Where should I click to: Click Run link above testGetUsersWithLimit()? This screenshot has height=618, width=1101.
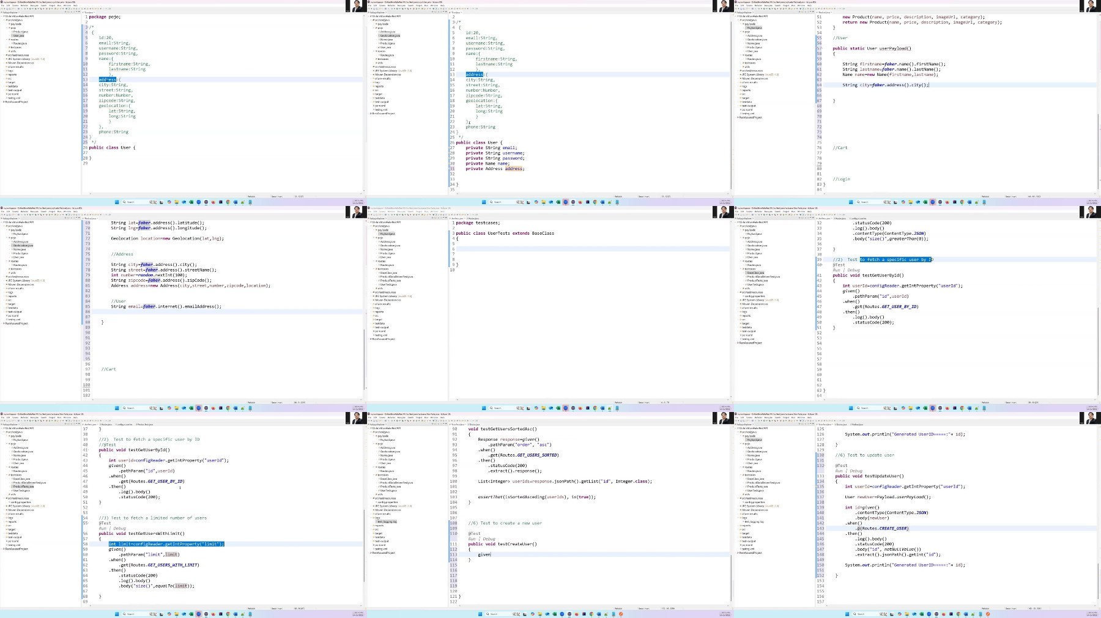coord(102,528)
